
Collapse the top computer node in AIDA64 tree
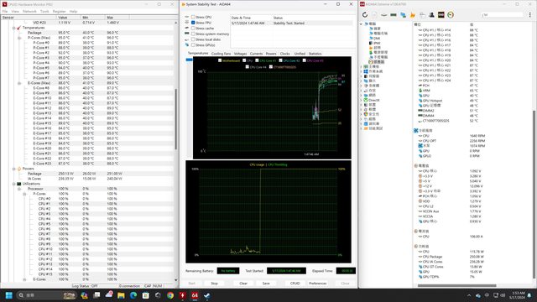[x=361, y=24]
